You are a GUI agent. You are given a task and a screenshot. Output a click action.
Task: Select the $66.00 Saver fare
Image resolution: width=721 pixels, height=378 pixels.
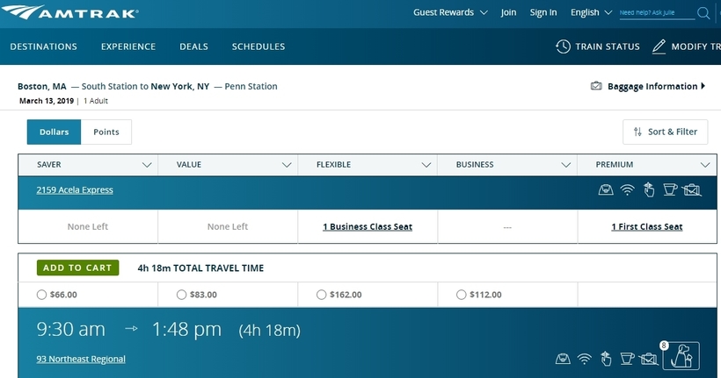pyautogui.click(x=41, y=295)
